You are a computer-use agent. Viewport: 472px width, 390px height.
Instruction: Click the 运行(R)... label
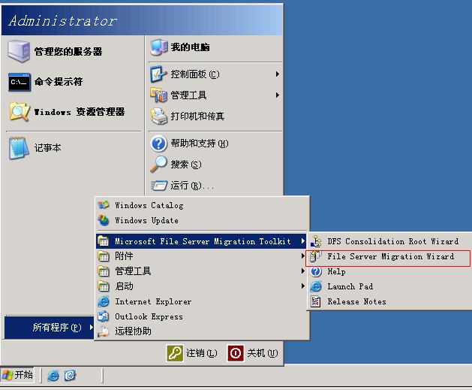point(192,186)
